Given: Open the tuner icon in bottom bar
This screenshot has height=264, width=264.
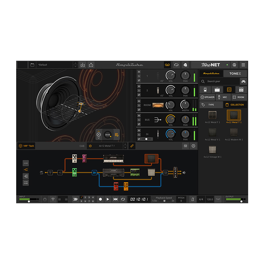Looking at the screenshot, I should [x=53, y=199].
